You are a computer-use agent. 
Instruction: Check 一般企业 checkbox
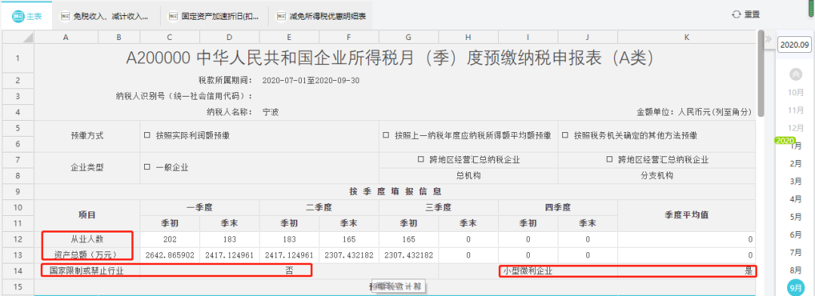click(x=147, y=168)
